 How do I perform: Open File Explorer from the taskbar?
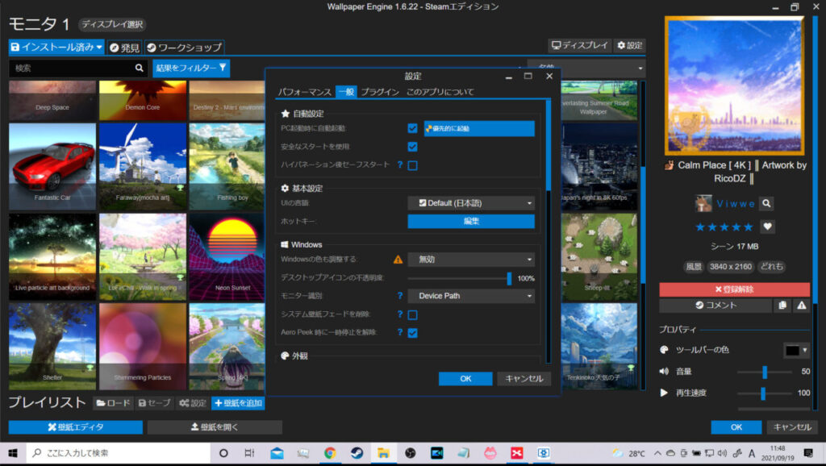(383, 453)
